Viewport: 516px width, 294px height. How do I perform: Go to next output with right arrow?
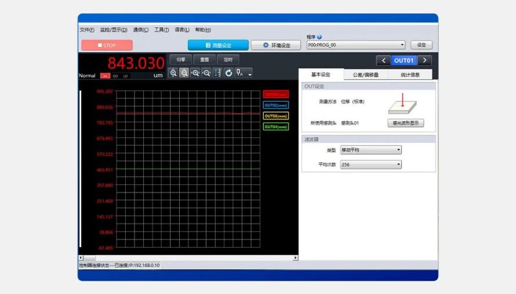point(424,60)
